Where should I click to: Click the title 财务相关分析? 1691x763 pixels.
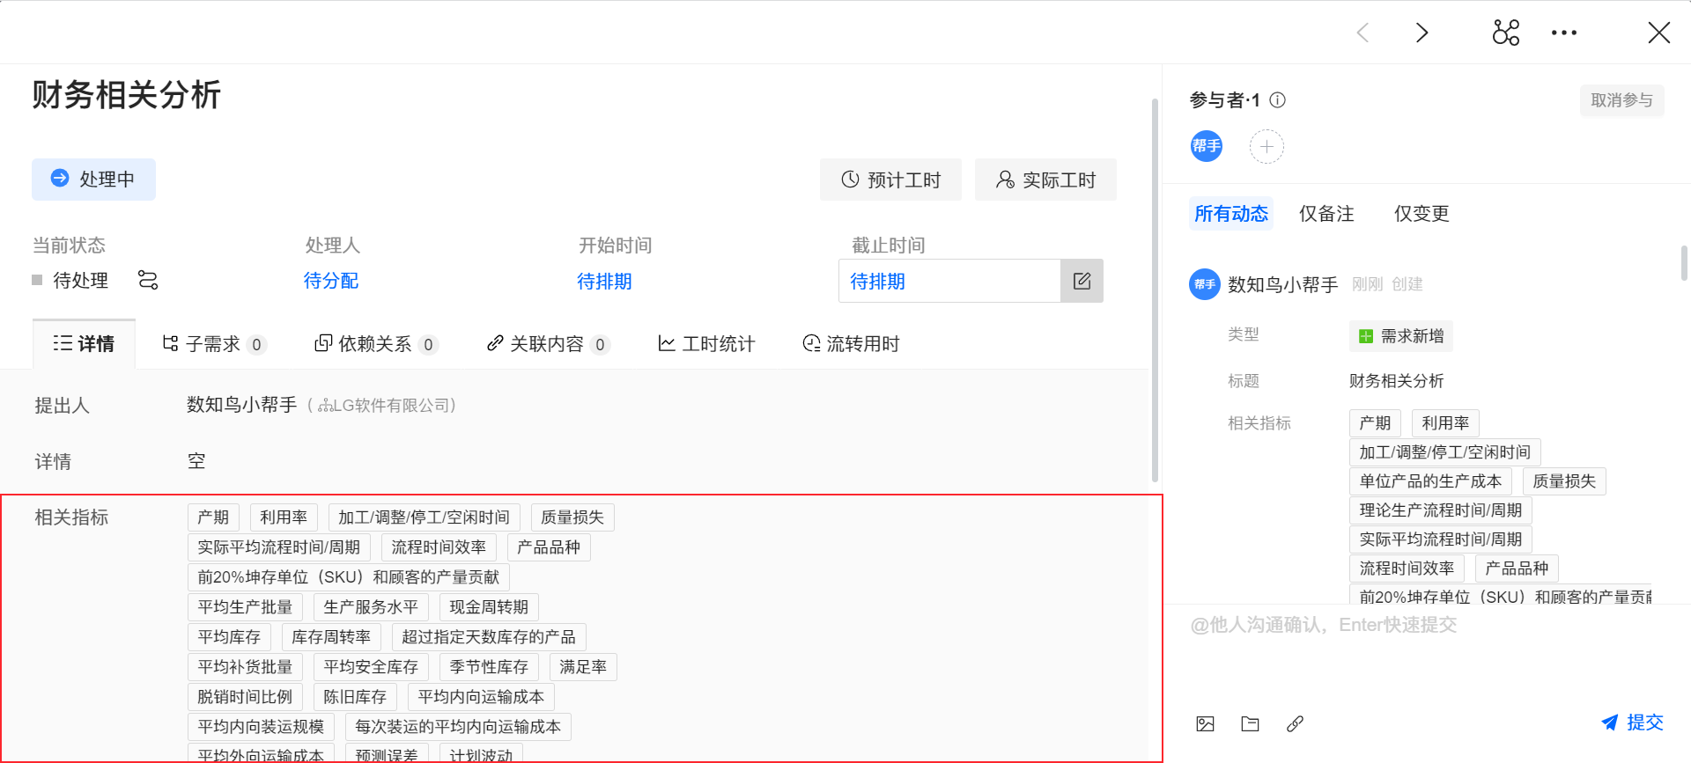pos(127,95)
